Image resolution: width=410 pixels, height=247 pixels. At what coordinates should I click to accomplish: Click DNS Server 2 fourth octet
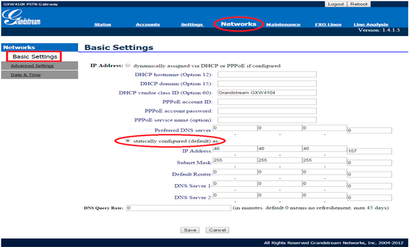[x=369, y=198]
